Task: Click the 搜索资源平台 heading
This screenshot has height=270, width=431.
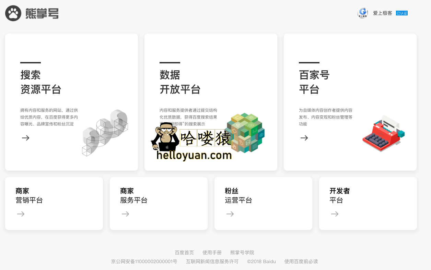Action: coord(41,82)
